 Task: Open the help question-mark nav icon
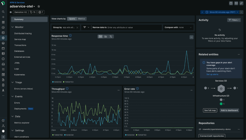(3, 121)
